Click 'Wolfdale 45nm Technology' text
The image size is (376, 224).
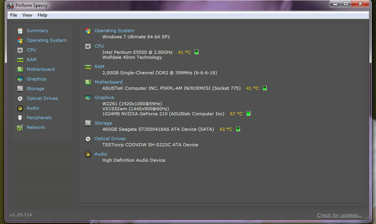[x=132, y=57]
